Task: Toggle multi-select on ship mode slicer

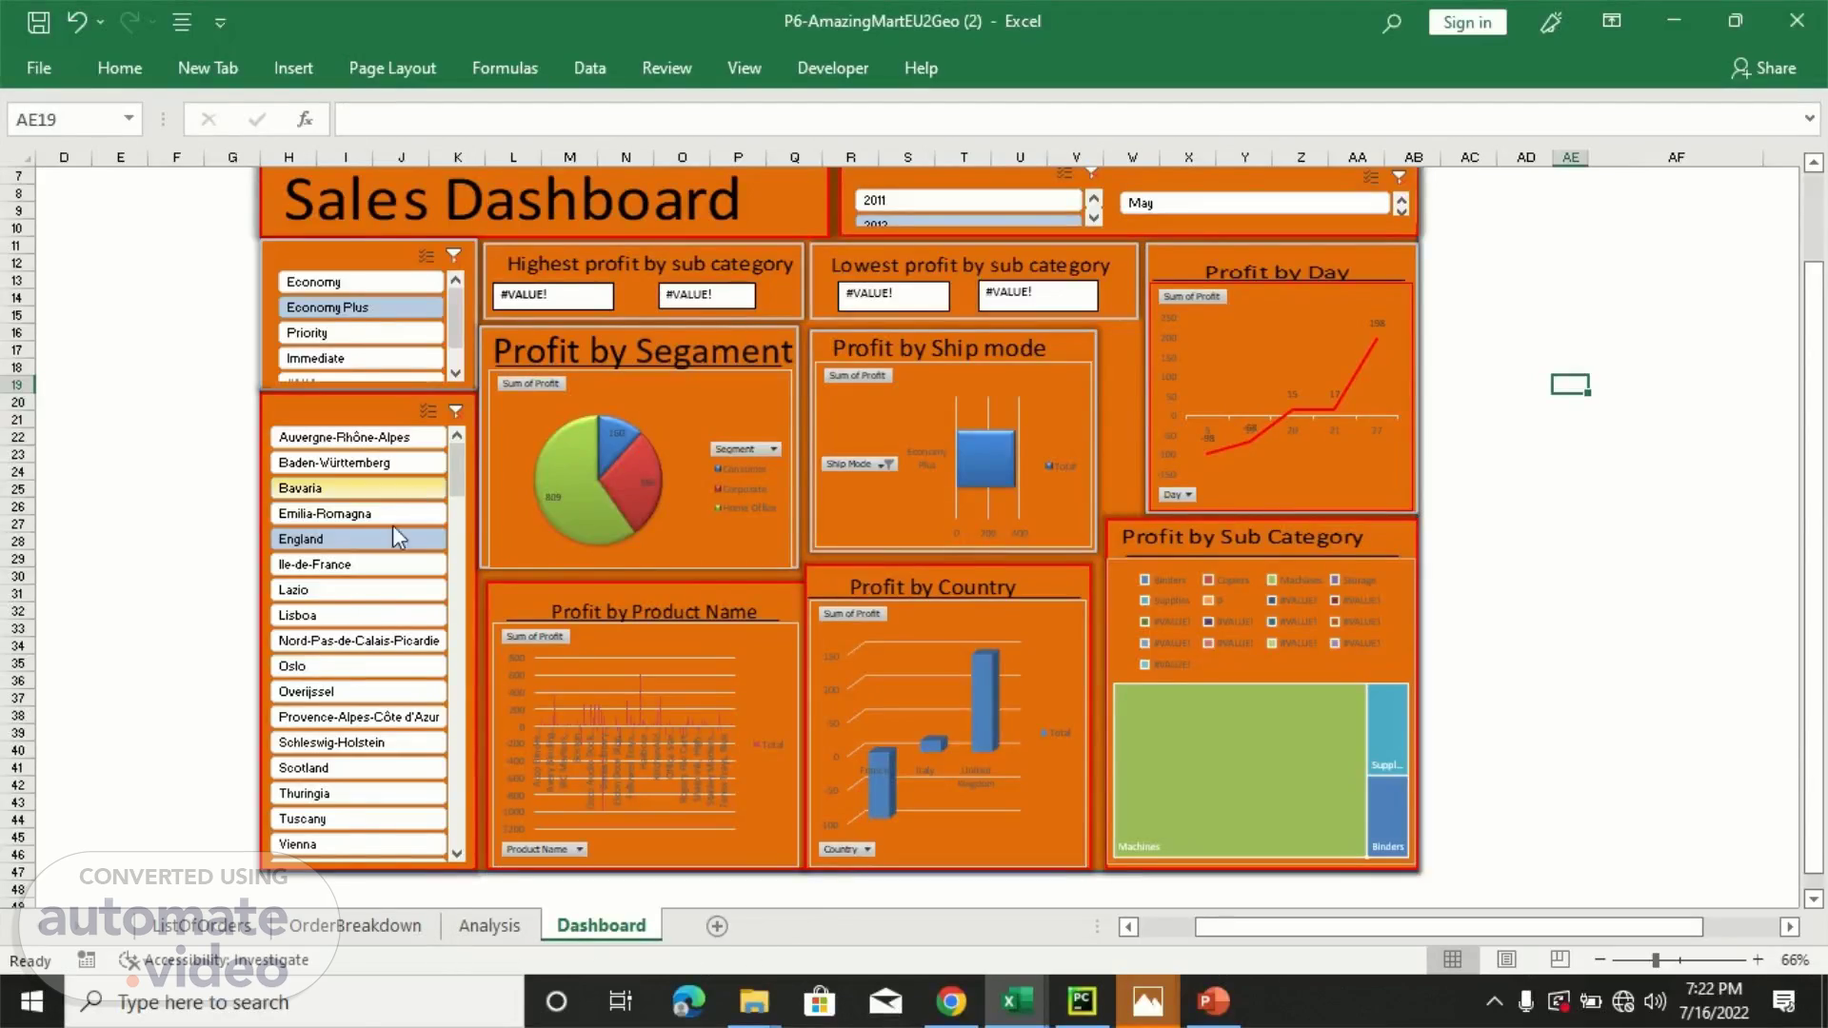Action: (x=427, y=255)
